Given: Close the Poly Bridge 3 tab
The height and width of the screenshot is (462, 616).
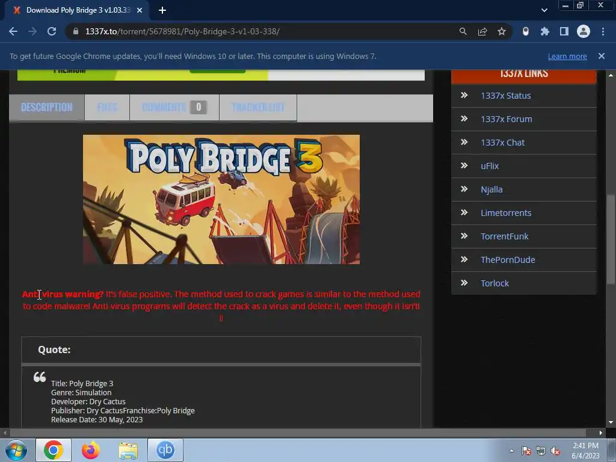Looking at the screenshot, I should [140, 10].
